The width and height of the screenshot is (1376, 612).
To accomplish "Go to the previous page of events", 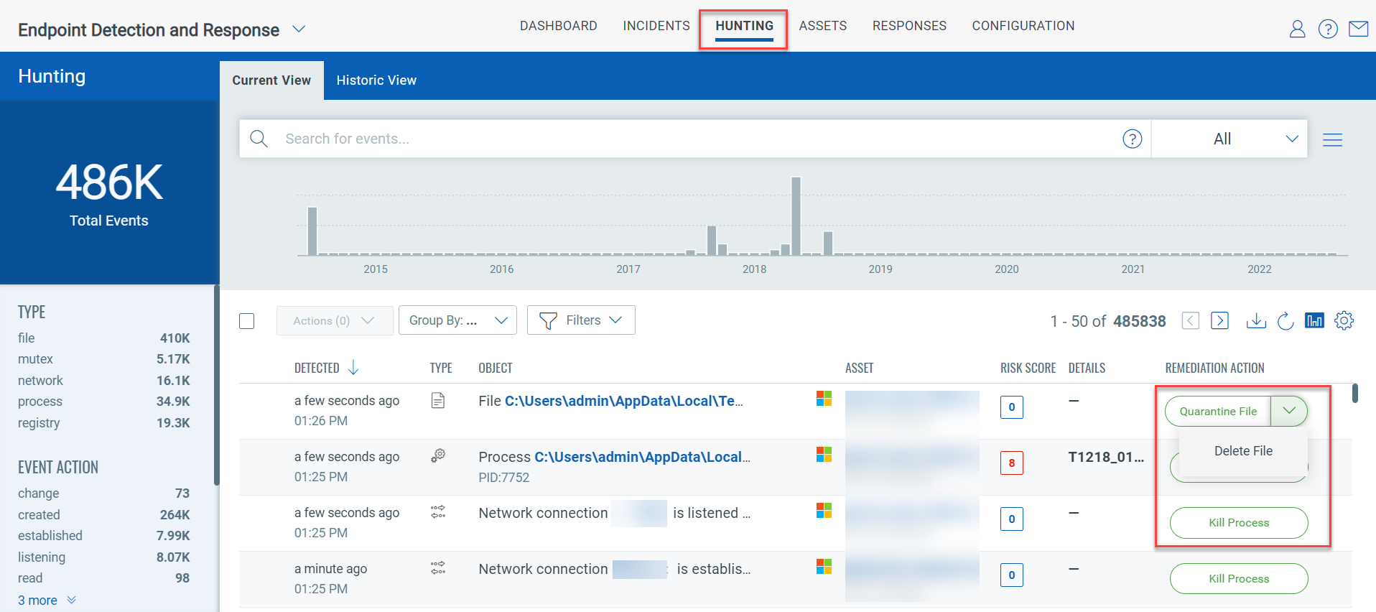I will (x=1190, y=320).
